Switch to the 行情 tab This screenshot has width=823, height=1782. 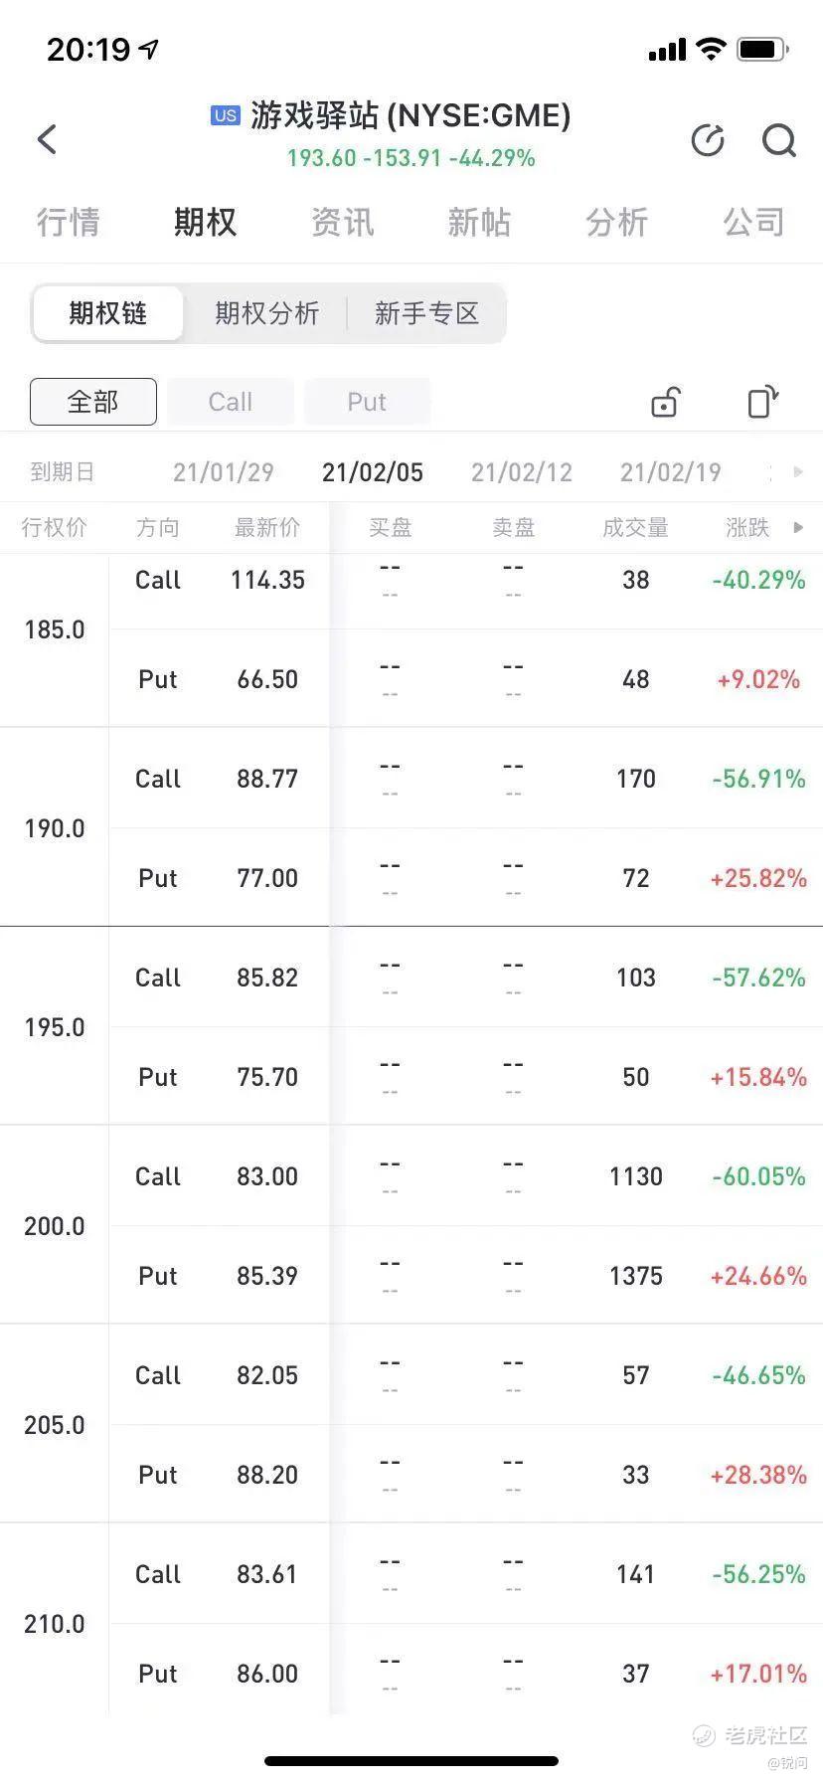(69, 222)
